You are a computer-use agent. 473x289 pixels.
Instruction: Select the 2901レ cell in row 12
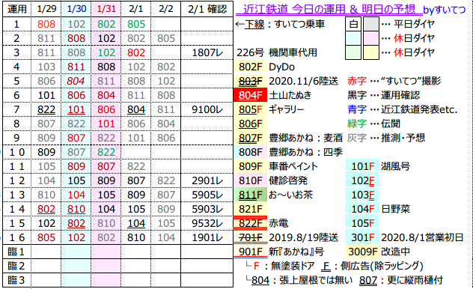tap(207, 180)
